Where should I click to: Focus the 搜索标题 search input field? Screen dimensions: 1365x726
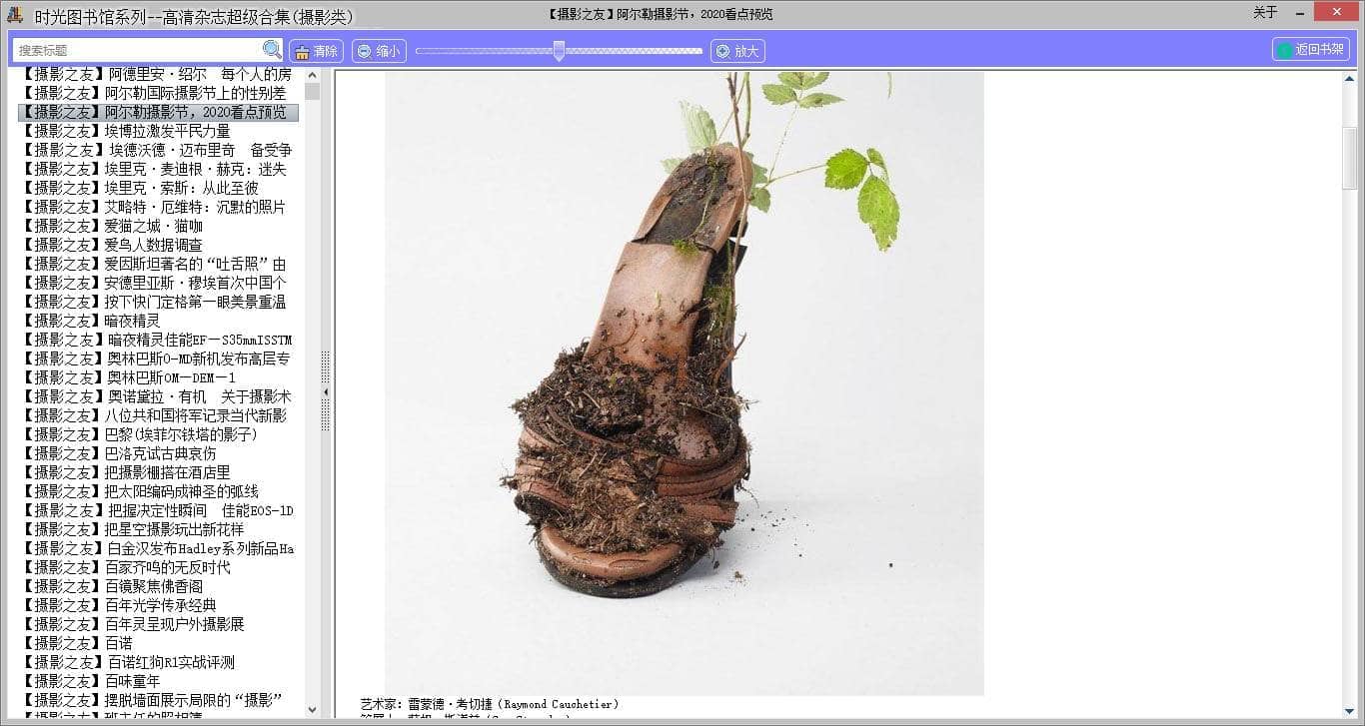pyautogui.click(x=138, y=50)
